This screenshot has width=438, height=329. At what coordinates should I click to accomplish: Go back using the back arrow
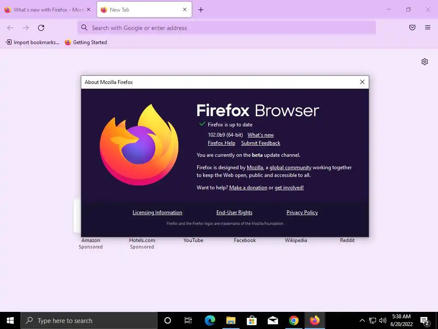[x=10, y=28]
